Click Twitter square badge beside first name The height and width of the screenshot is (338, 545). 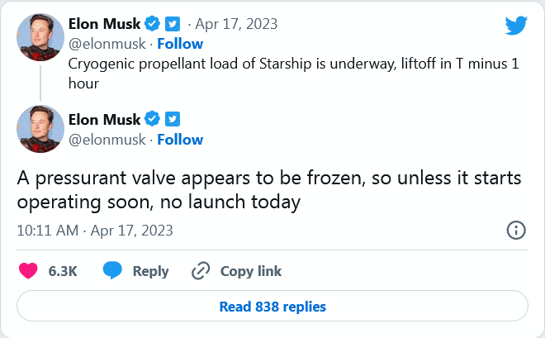tap(173, 24)
